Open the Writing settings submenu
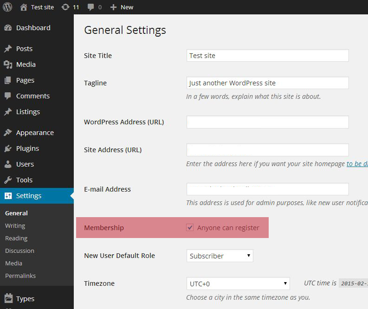The width and height of the screenshot is (368, 309). pos(15,225)
